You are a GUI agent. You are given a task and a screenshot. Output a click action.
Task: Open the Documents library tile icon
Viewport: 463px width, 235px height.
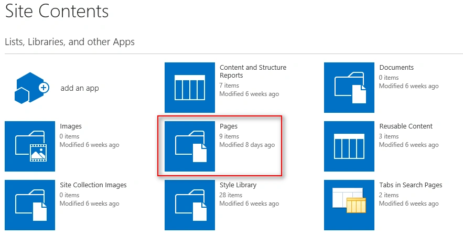point(349,88)
